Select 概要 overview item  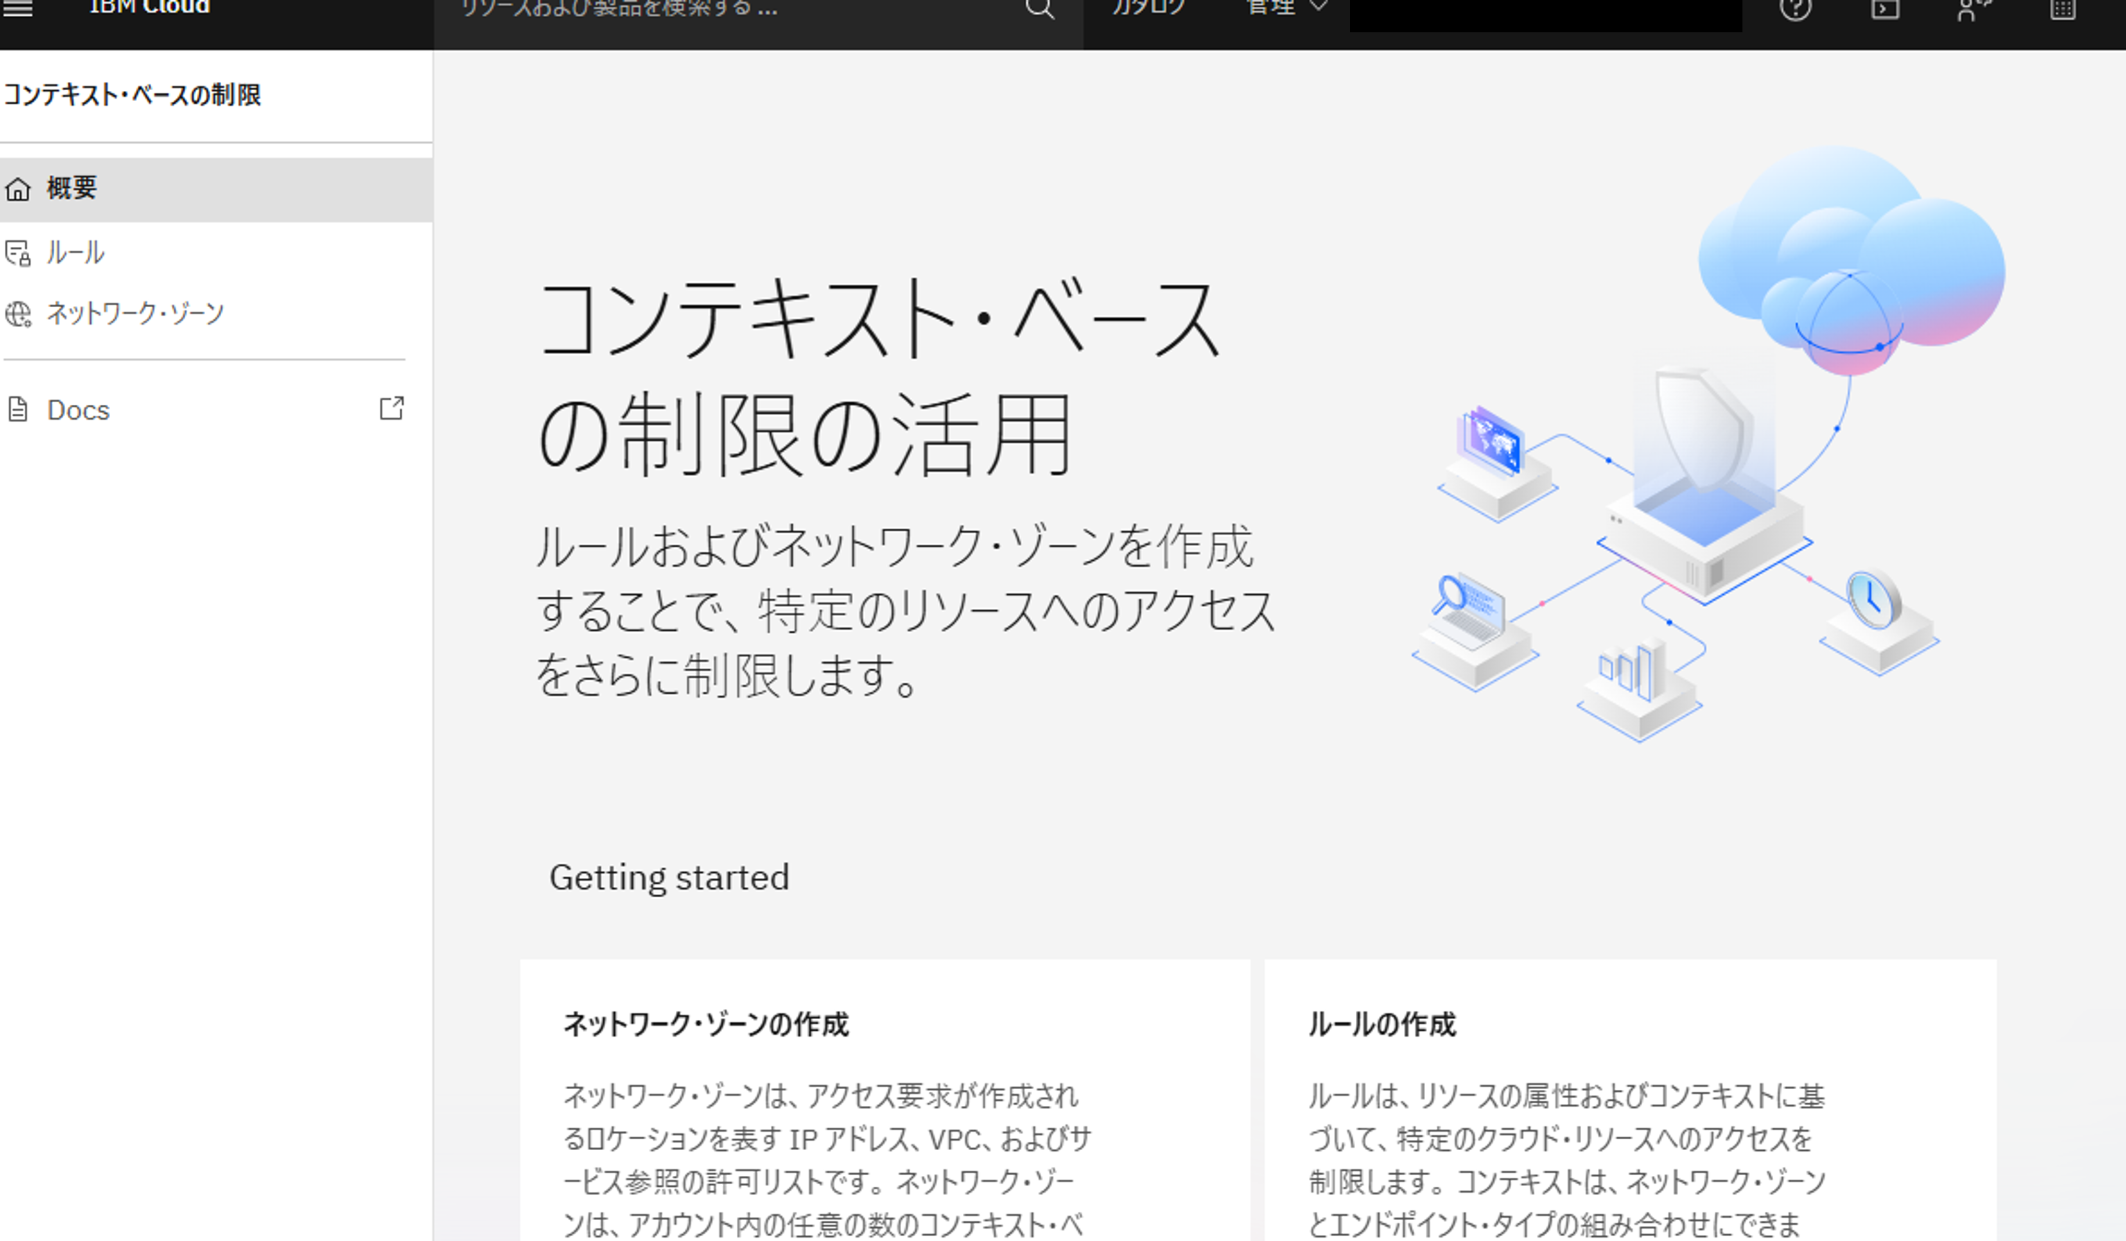point(73,188)
